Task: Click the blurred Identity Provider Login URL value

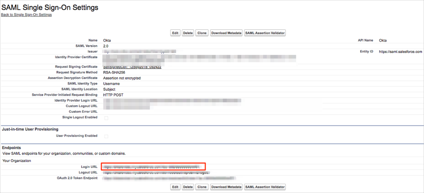Action: pos(172,101)
